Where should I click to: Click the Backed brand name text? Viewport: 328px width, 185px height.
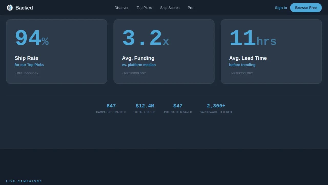(24, 8)
